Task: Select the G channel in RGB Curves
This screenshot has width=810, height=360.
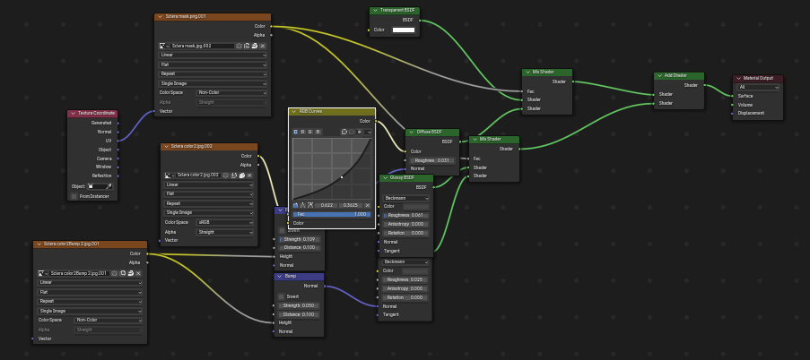Action: 310,132
